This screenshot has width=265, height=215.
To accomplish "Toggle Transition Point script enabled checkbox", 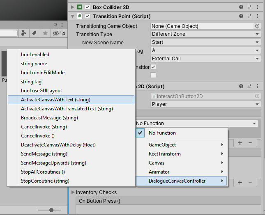I will [87, 16].
